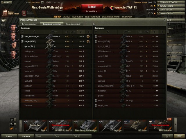This screenshot has width=186, height=139.
Task: Select the Tiger II tank in carousel
Action: click(x=35, y=126)
